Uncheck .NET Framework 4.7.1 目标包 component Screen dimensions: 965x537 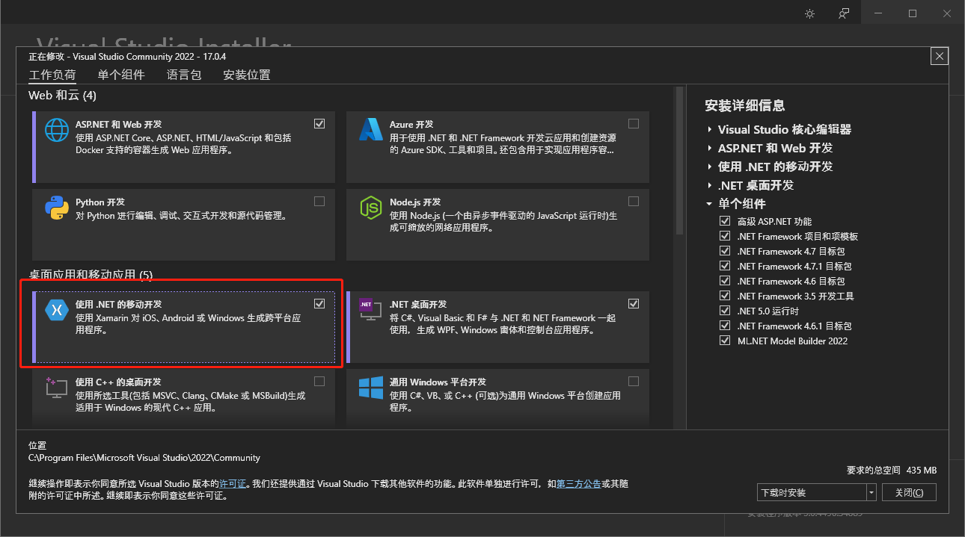[x=724, y=266]
